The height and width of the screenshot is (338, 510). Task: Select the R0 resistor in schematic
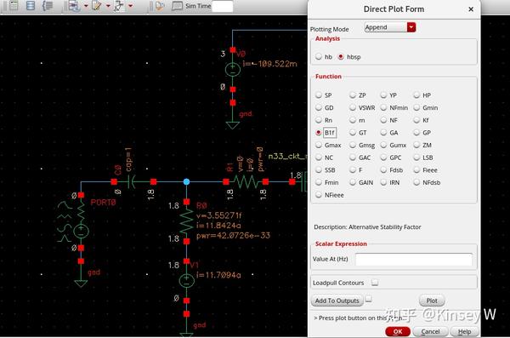(x=186, y=221)
